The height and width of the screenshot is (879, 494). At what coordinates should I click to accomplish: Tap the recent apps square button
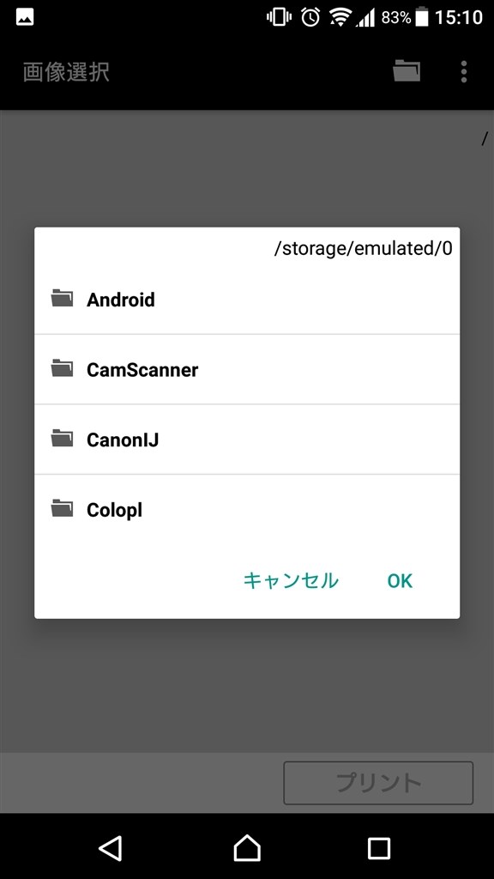point(378,848)
